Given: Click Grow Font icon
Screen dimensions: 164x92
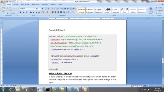Looking at the screenshot, I should [43, 9].
